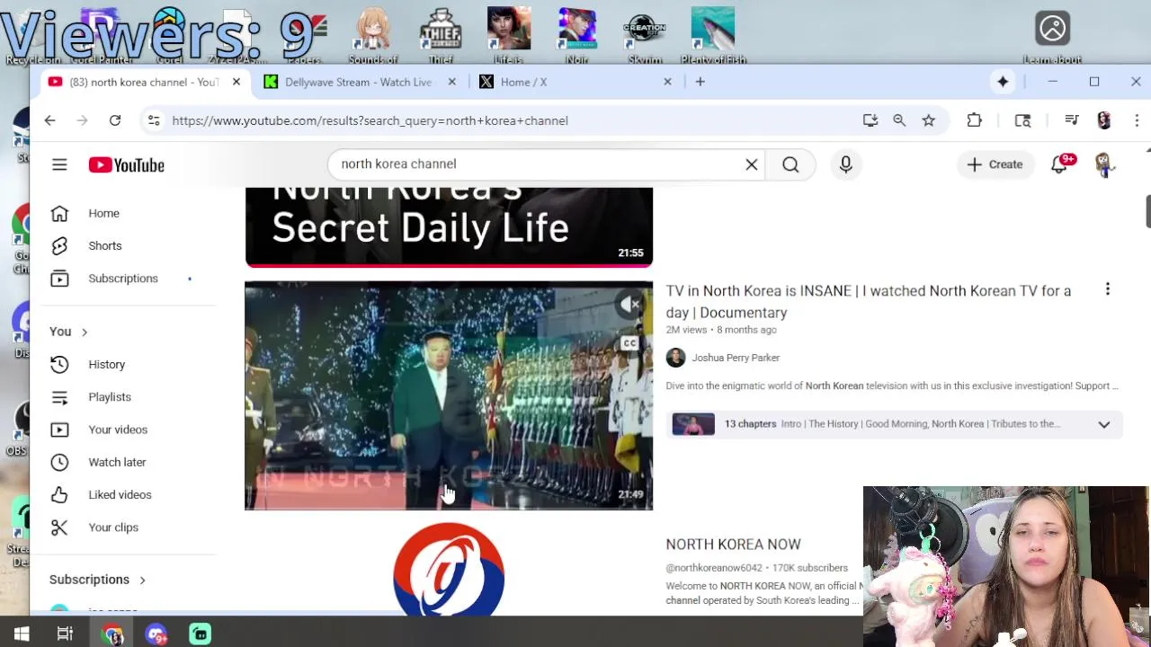Open media controls icon in browser toolbar
The image size is (1151, 647).
tap(1071, 120)
